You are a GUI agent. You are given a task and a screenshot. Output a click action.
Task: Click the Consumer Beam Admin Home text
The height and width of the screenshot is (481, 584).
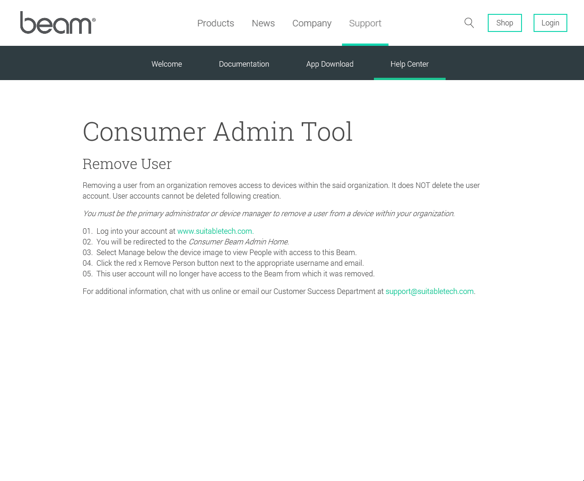pos(238,242)
